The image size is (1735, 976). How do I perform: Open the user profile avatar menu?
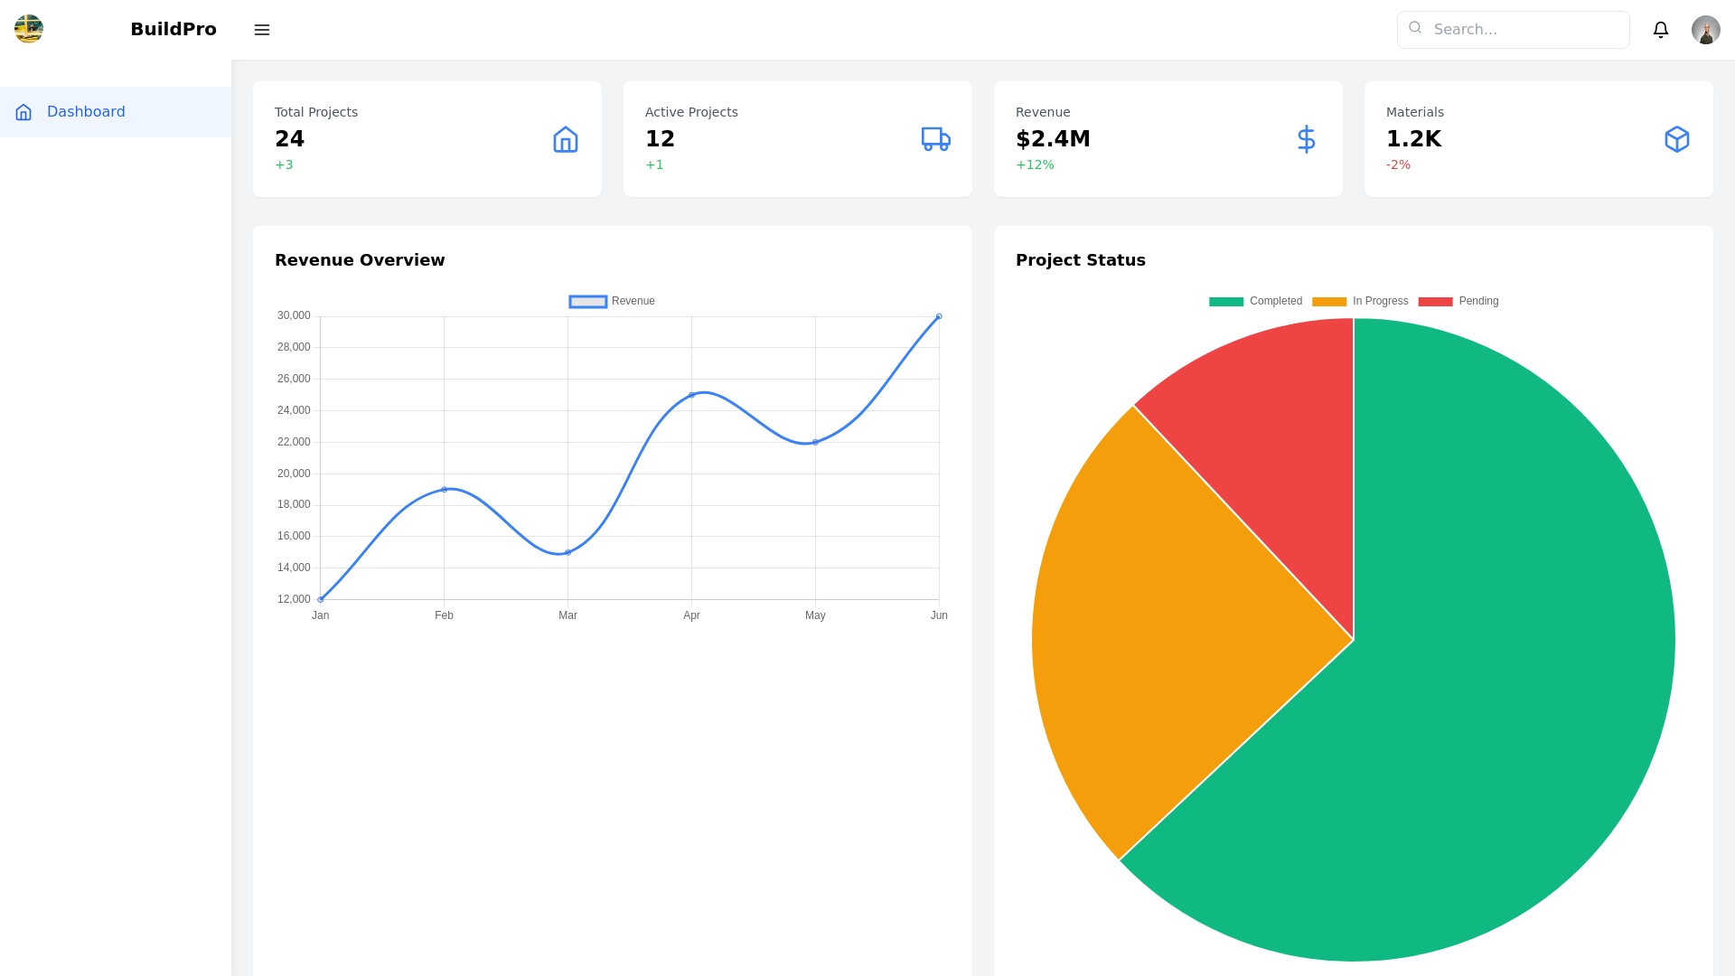(1705, 29)
